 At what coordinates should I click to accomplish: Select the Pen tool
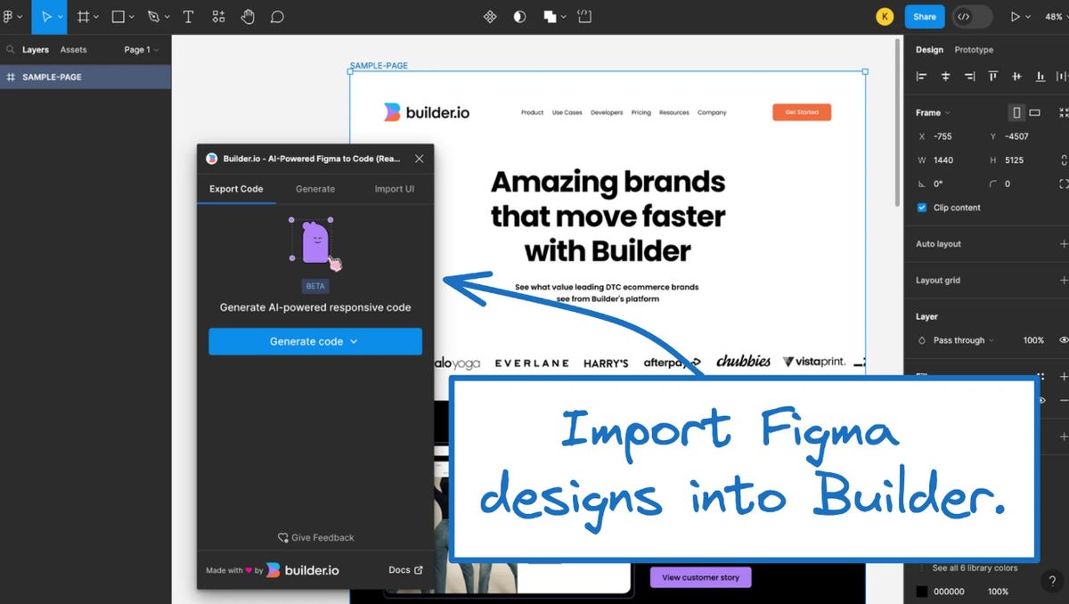(x=151, y=16)
